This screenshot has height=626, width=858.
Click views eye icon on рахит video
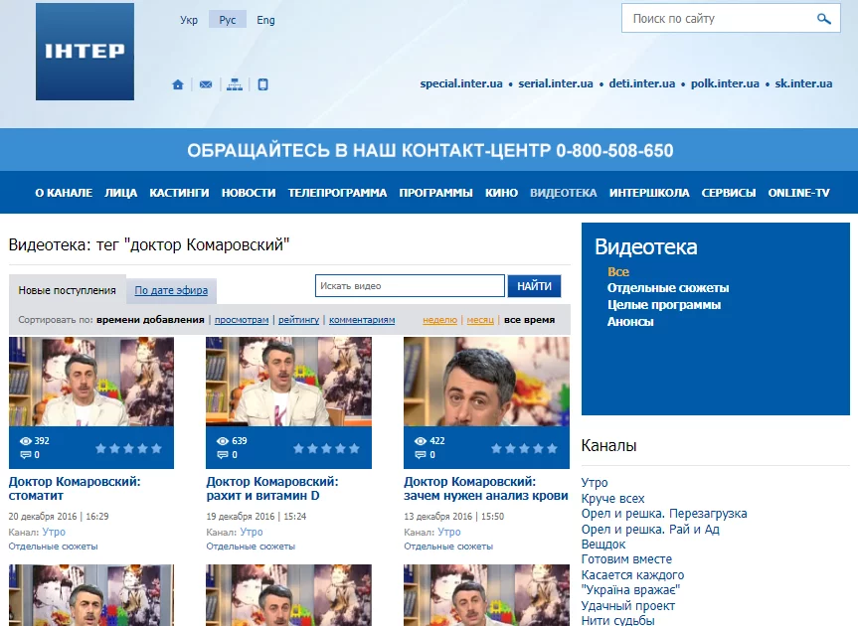tap(223, 441)
